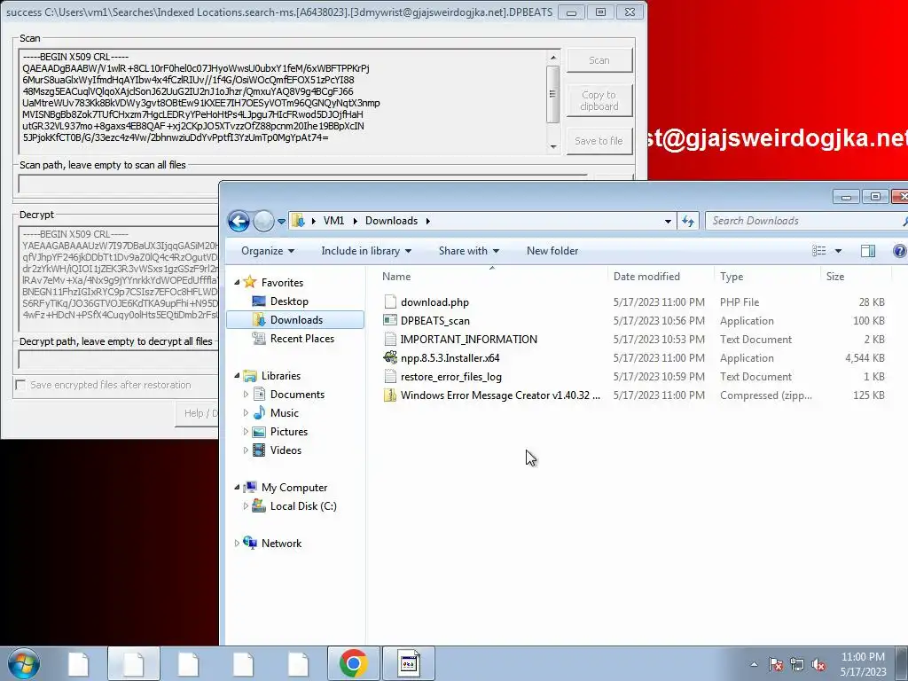Click the Music library icon
Screen dimensions: 908x681
tap(259, 412)
